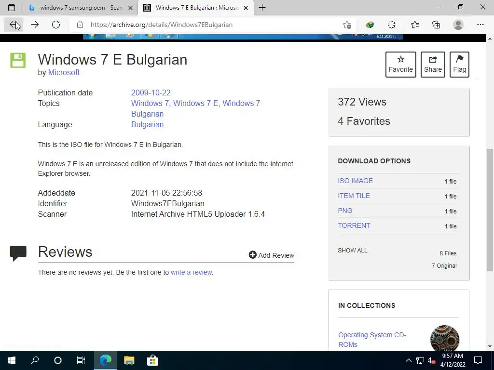Screen dimensions: 494x370
Task: Open Task View in taskbar
Action: coord(81,360)
